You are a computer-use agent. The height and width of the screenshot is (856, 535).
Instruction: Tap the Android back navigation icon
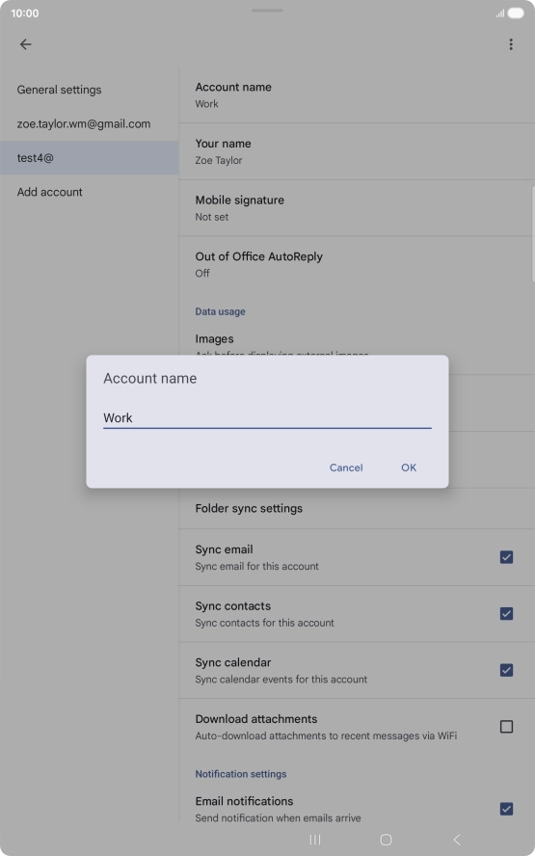coord(457,839)
